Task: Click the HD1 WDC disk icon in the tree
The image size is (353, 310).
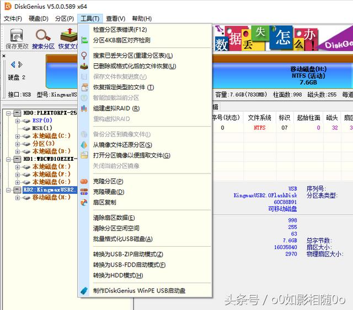Action: [17, 159]
